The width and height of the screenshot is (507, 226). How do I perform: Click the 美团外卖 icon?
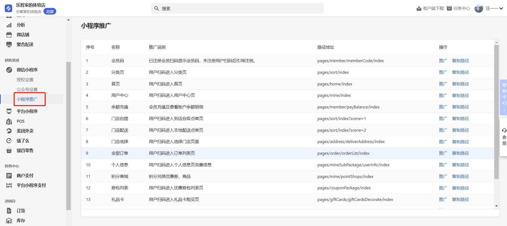pyautogui.click(x=9, y=131)
